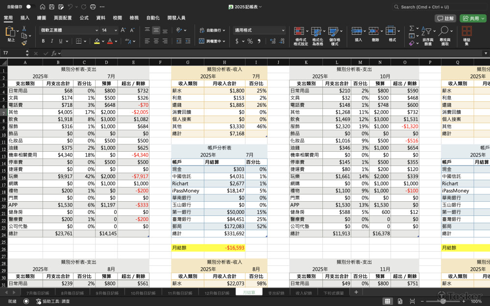Click the 格式化為表格 format as table icon

(x=318, y=33)
